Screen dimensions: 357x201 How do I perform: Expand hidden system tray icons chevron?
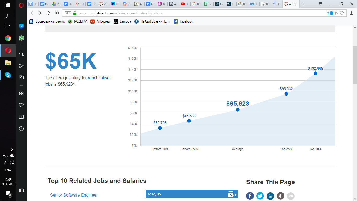tap(11, 150)
